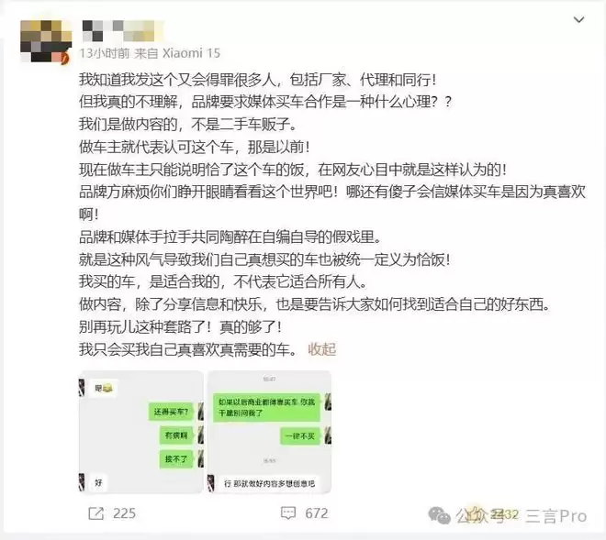606x540 pixels.
Task: Click the post line 我们是做内容的
Action: coord(188,125)
